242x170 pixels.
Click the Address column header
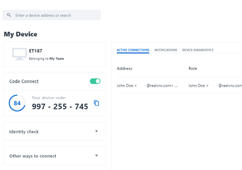(x=125, y=69)
